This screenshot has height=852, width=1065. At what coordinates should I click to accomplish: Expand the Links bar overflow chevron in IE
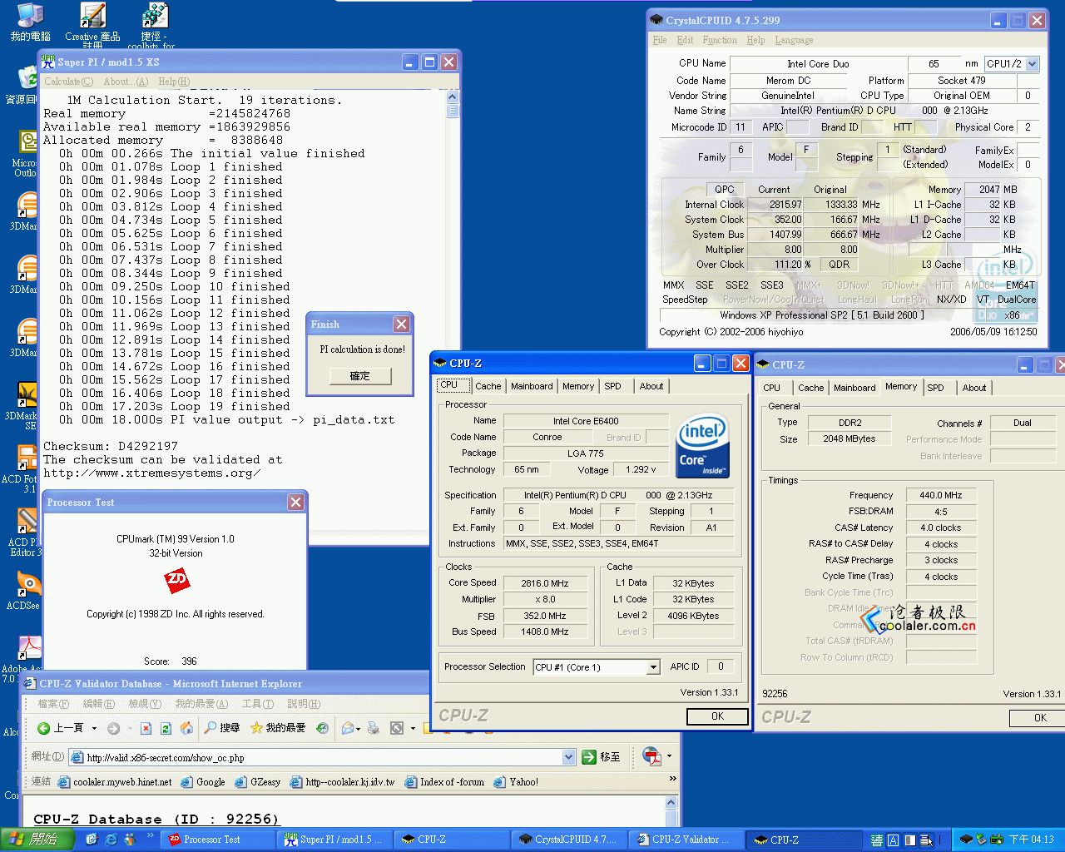point(673,780)
